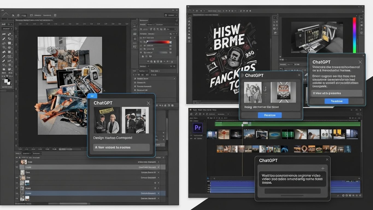
Task: Select the red tree clip thumbnail in Premiere
Action: pos(224,134)
